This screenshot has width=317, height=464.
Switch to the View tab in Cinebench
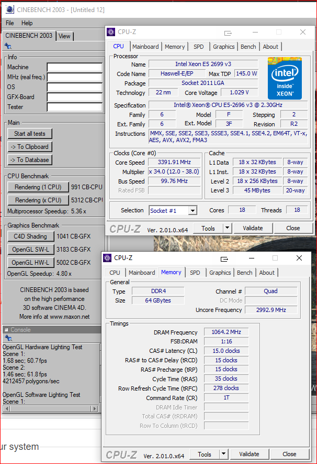64,36
